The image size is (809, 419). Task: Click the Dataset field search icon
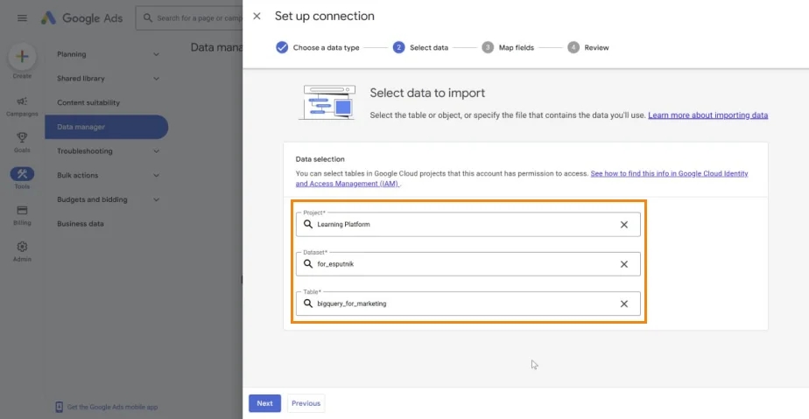point(308,264)
